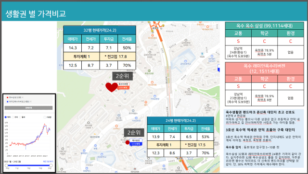Image resolution: width=308 pixels, height=174 pixels.
Task: Click the 최근 3년 보기 link
Action: point(48,162)
